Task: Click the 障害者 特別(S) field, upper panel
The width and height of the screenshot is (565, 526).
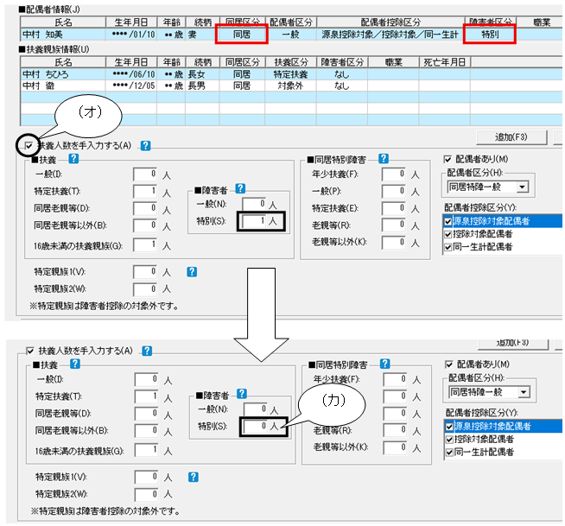Action: coord(254,221)
